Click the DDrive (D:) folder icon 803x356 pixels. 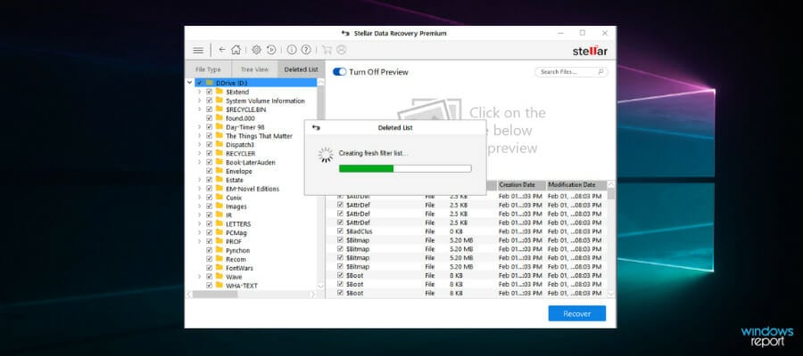[210, 83]
